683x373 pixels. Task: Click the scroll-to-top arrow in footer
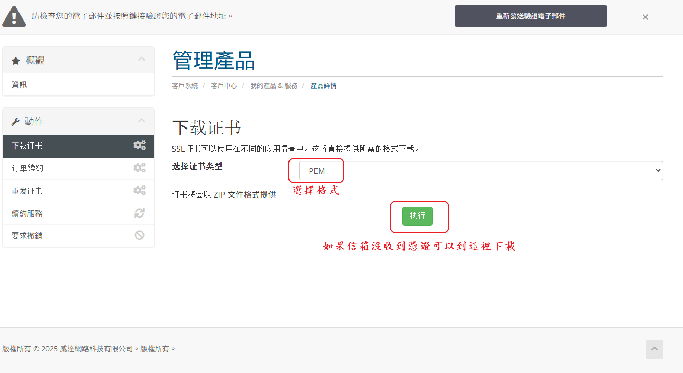pyautogui.click(x=654, y=349)
